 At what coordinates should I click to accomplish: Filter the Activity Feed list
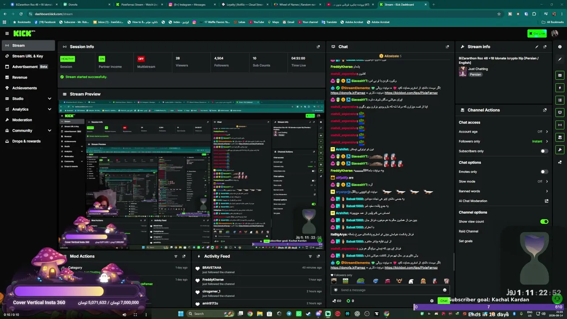(x=310, y=256)
